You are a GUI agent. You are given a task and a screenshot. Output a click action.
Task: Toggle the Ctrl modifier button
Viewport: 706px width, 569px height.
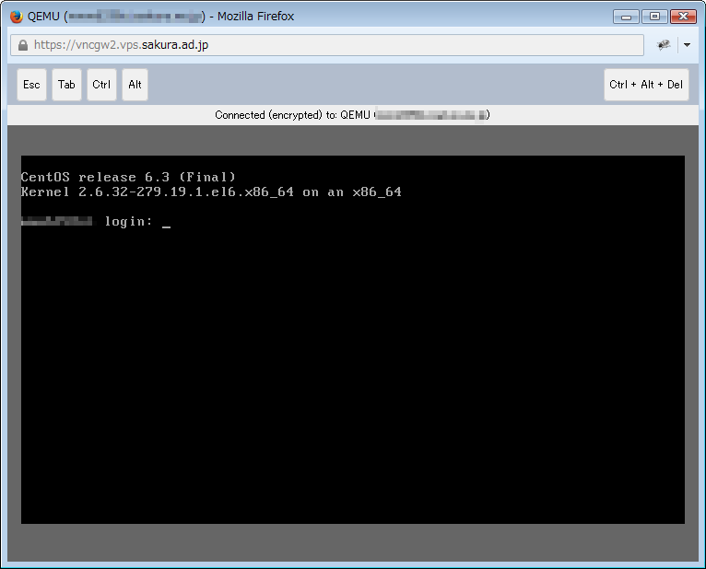click(101, 85)
